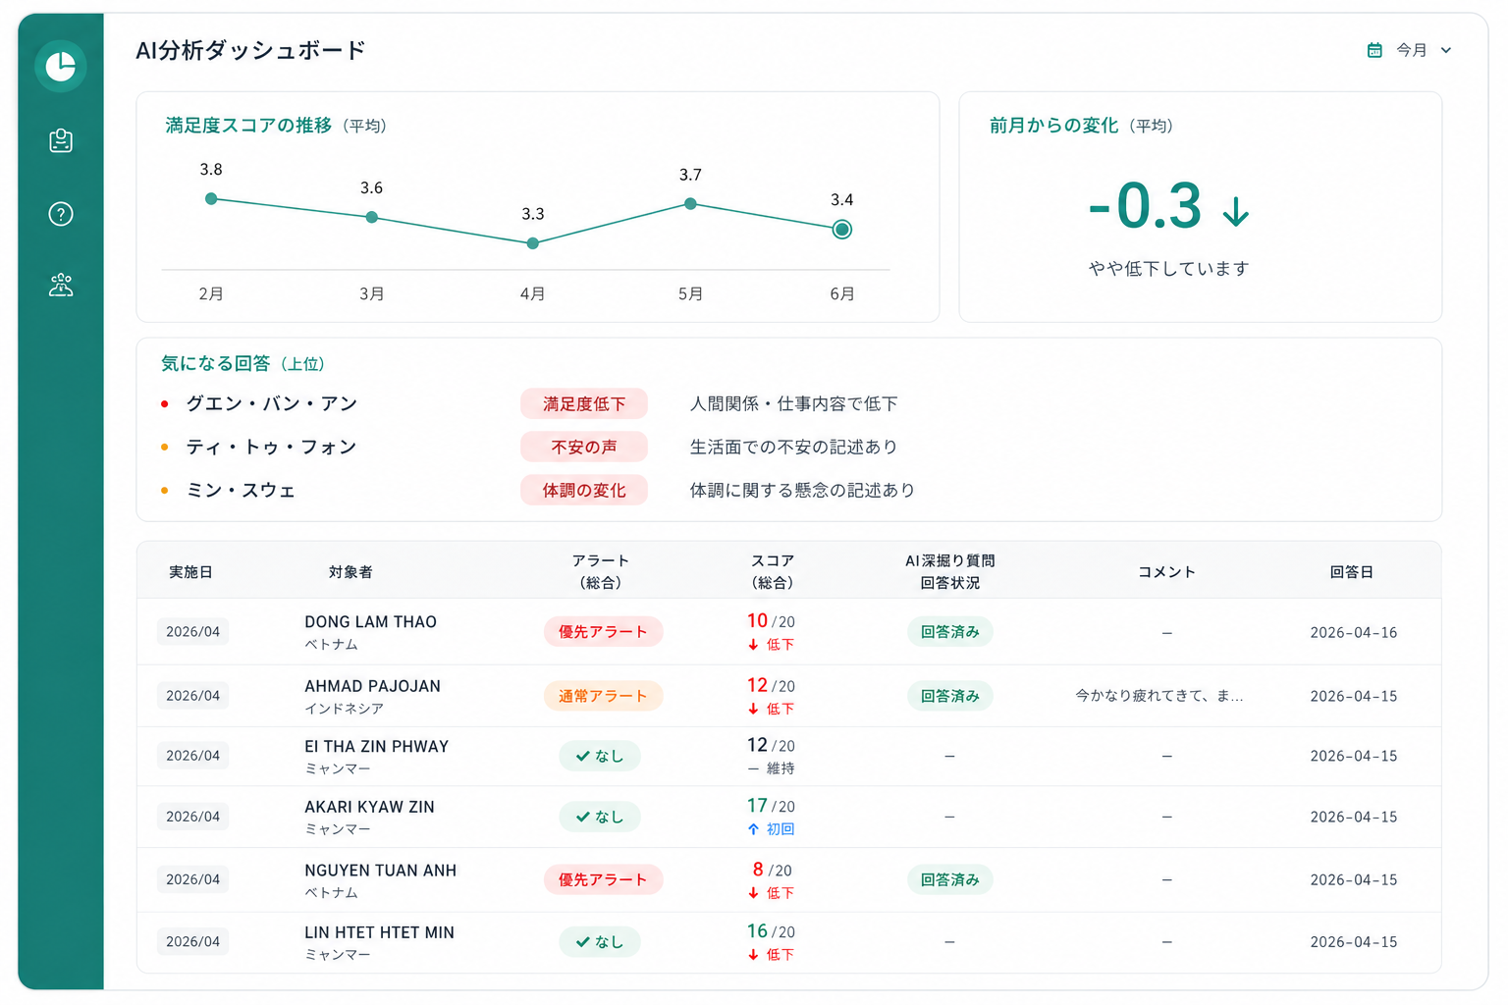Select the 4月 data point at 3.3
The height and width of the screenshot is (1005, 1508).
pyautogui.click(x=533, y=243)
